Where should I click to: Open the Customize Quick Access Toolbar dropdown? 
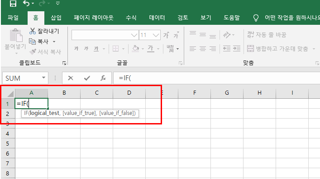click(58, 3)
